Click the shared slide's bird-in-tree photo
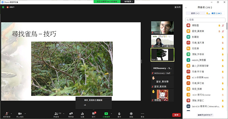This screenshot has height=119, width=228. click(72, 69)
